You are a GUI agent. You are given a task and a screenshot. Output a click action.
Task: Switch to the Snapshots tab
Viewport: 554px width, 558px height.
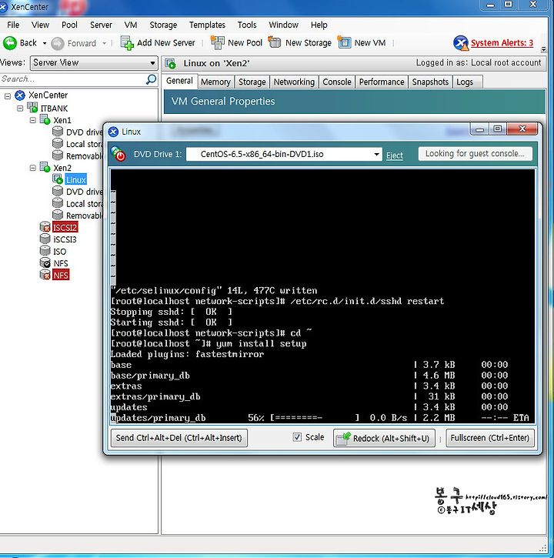pyautogui.click(x=430, y=82)
